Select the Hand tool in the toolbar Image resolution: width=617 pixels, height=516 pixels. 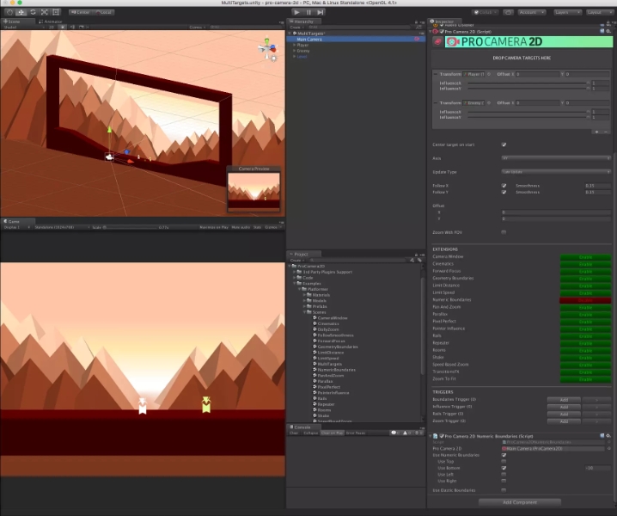[9, 12]
